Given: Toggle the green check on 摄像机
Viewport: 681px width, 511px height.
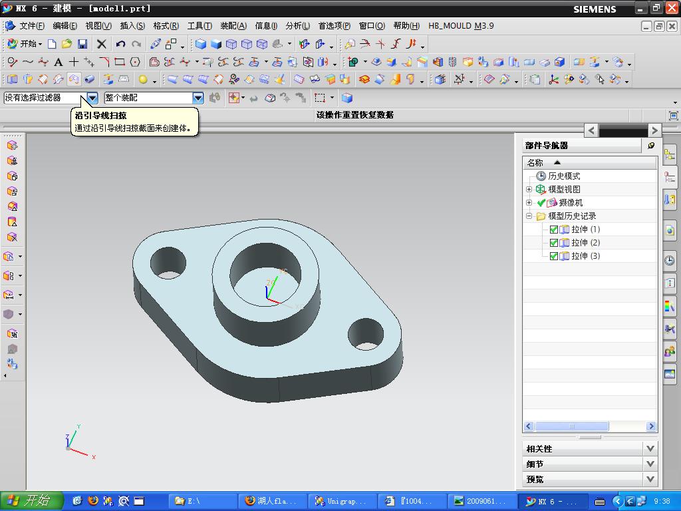Looking at the screenshot, I should pos(541,203).
